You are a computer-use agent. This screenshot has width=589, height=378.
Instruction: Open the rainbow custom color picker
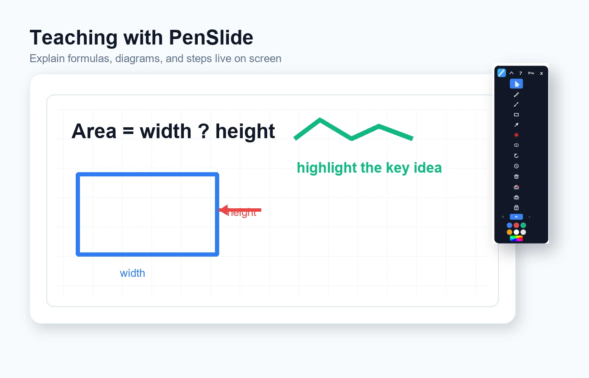516,238
